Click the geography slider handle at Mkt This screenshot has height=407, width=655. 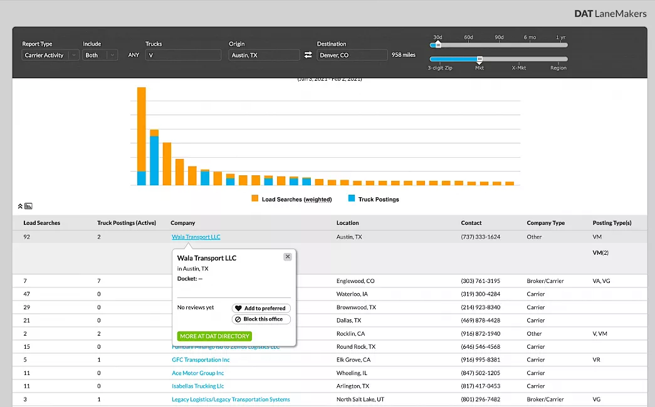(479, 59)
